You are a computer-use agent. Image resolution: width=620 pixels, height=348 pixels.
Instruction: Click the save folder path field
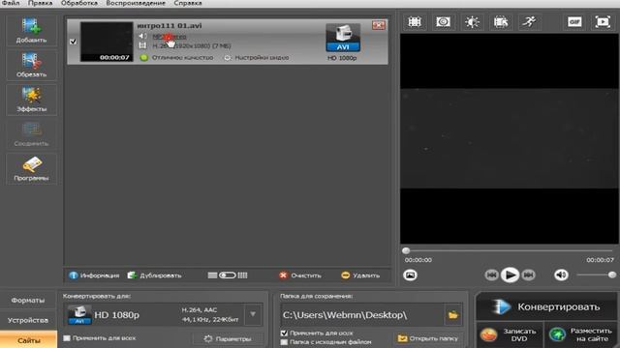coord(362,315)
